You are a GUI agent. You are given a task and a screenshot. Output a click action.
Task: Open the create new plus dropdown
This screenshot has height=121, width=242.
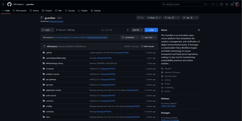coord(214,4)
